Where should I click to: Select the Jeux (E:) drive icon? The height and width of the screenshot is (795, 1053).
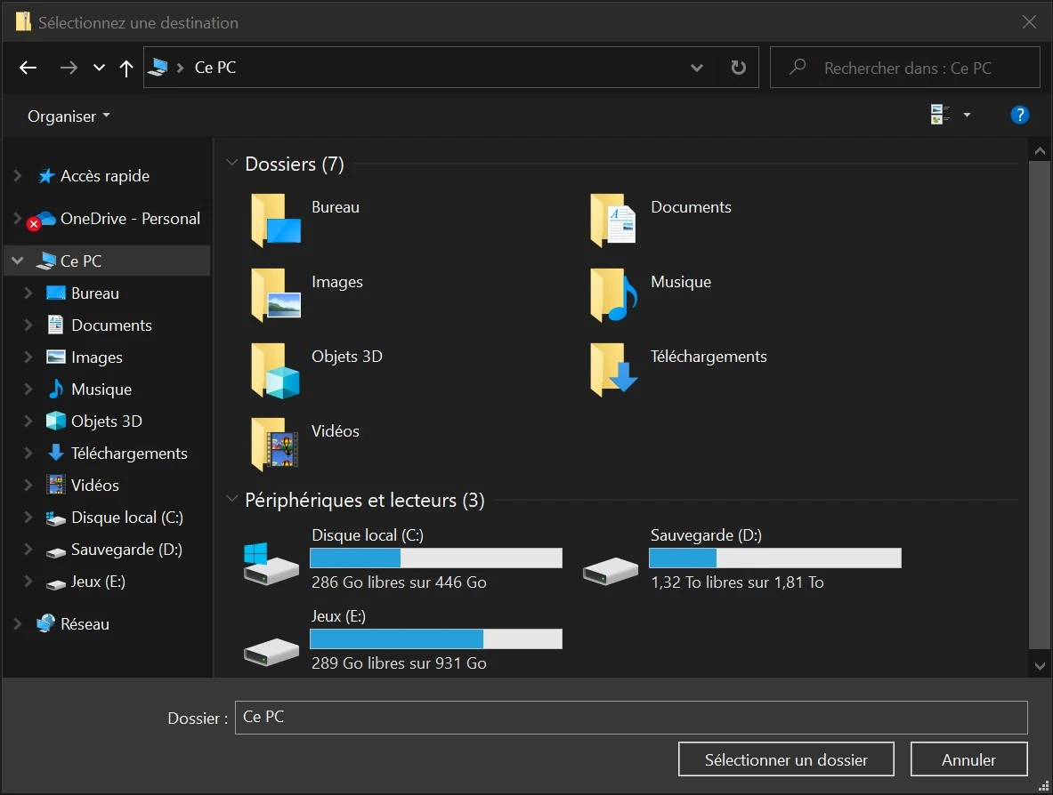(x=271, y=652)
